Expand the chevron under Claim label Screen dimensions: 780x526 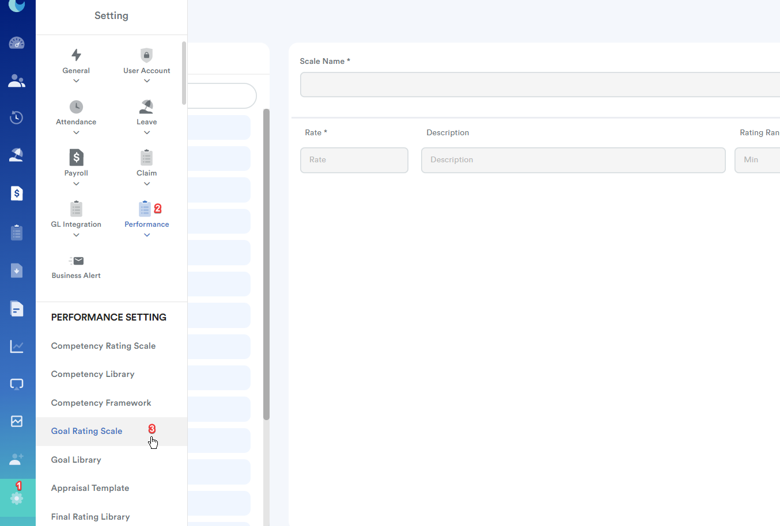(147, 184)
